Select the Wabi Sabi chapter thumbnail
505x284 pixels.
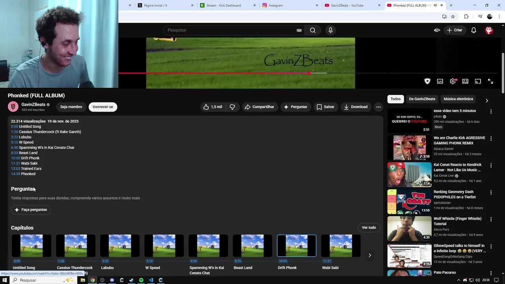click(x=341, y=246)
